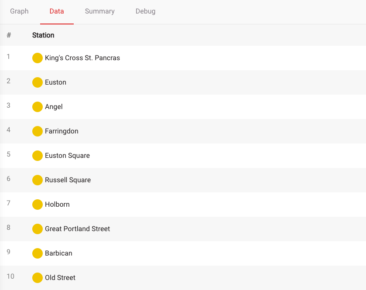366x290 pixels.
Task: Click the Station column header
Action: click(43, 35)
